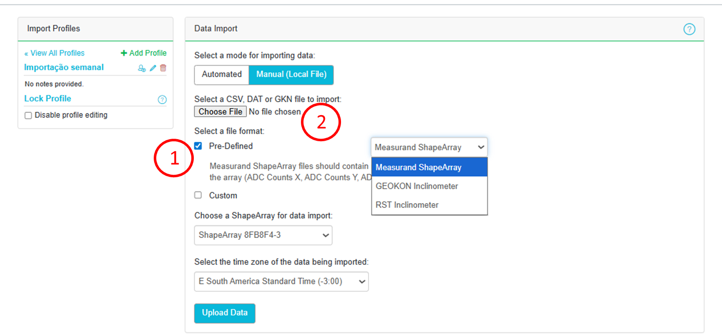Open the Data Import help icon
The height and width of the screenshot is (336, 722).
pyautogui.click(x=689, y=30)
